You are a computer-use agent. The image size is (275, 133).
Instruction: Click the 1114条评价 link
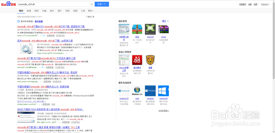(x=60, y=67)
